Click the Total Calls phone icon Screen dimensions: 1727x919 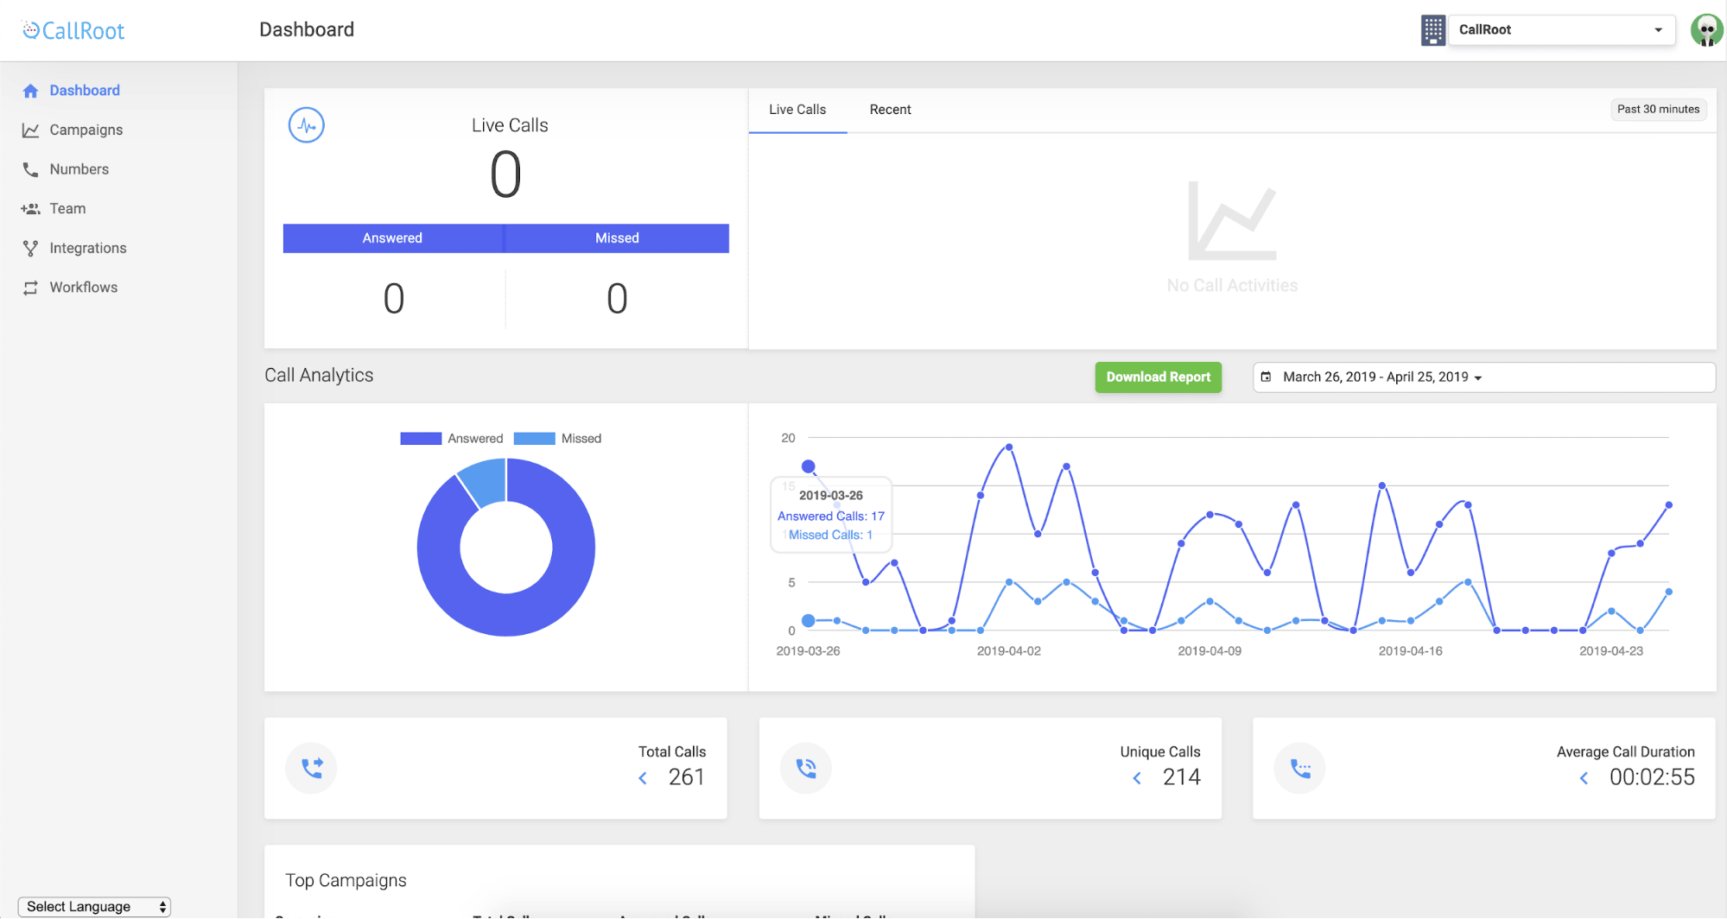click(x=311, y=768)
